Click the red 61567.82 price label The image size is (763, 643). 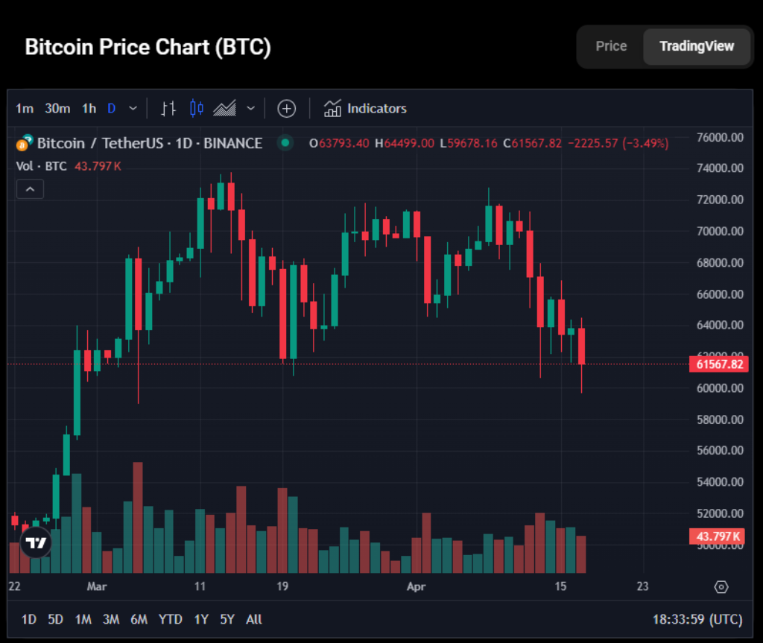coord(718,364)
